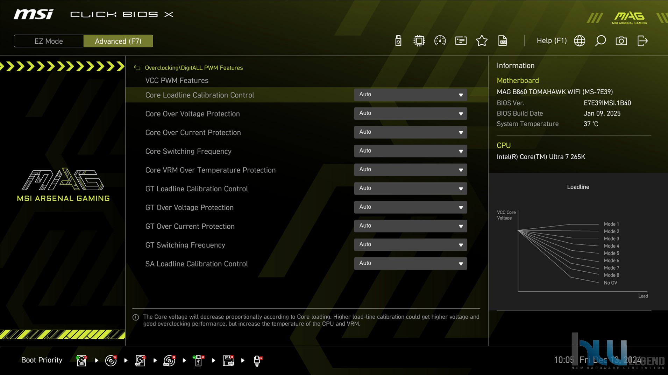668x375 pixels.
Task: Click the VCC PWM Features heading
Action: pyautogui.click(x=177, y=81)
